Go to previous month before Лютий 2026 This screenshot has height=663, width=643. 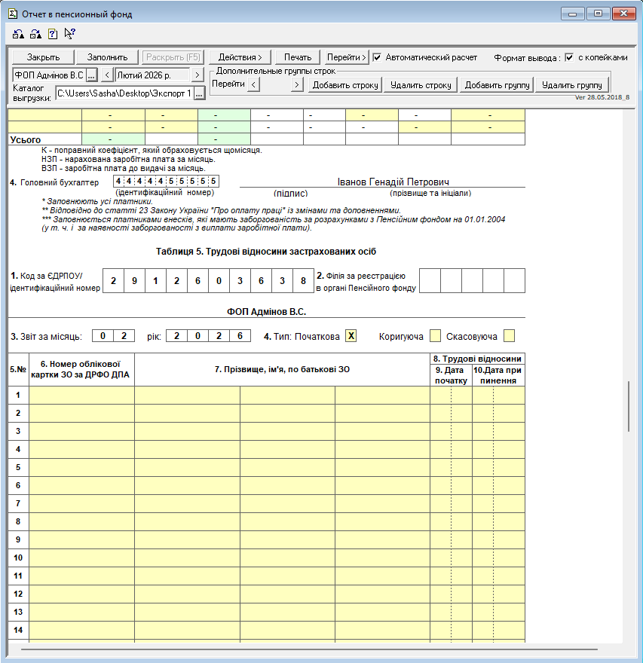[x=107, y=75]
